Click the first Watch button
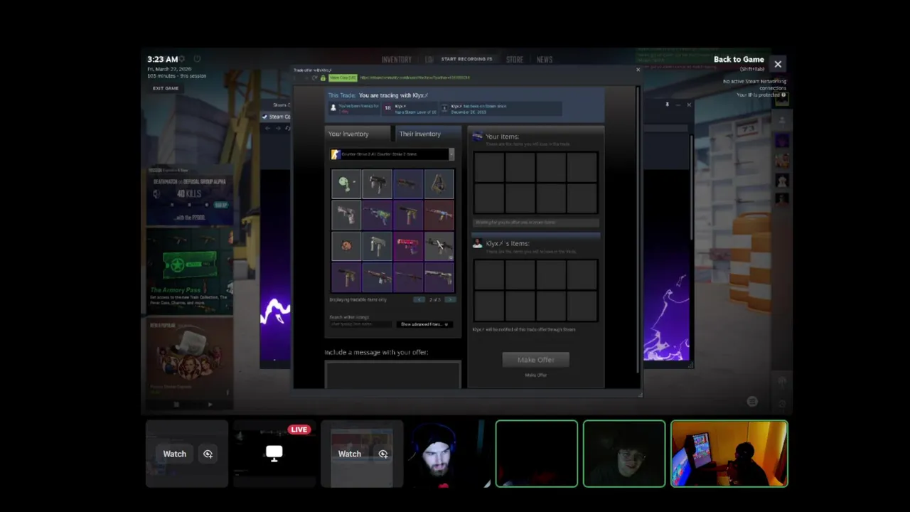Viewport: 910px width, 512px height. pyautogui.click(x=174, y=454)
